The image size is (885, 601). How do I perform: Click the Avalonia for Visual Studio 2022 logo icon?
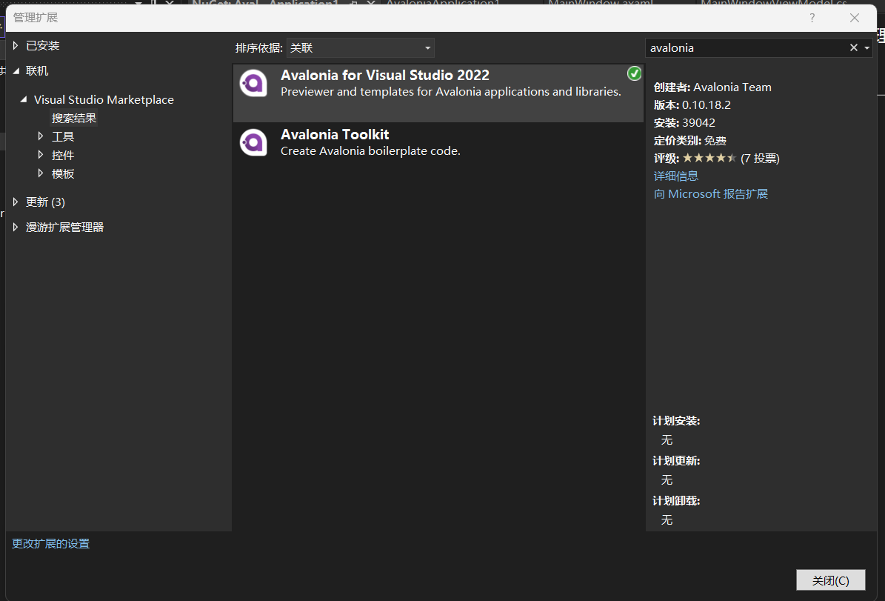254,82
